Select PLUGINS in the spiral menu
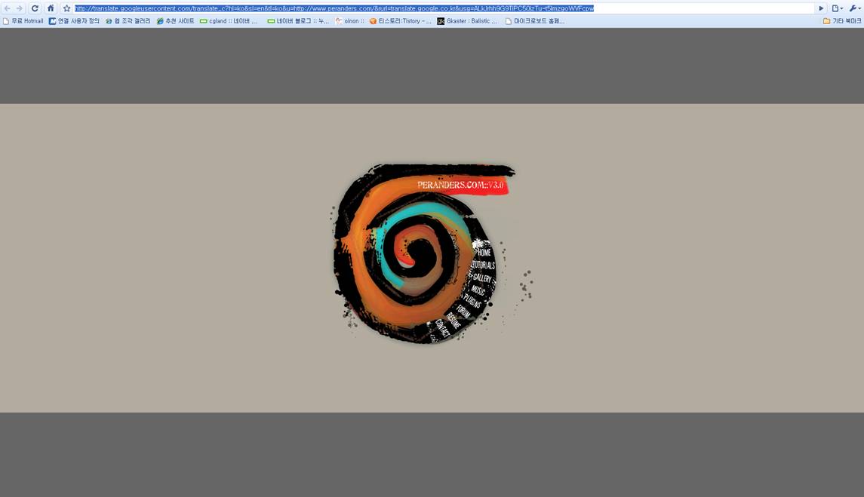Screen dimensions: 864x497 (x=472, y=301)
